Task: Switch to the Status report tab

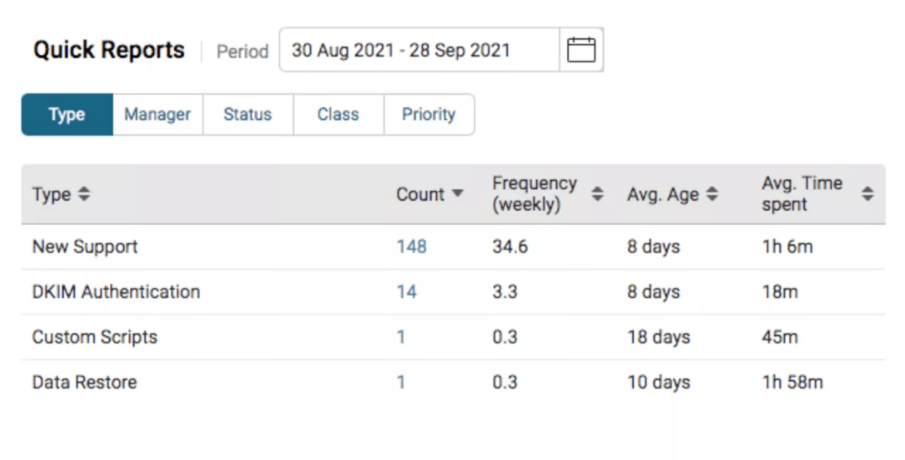Action: 247,114
